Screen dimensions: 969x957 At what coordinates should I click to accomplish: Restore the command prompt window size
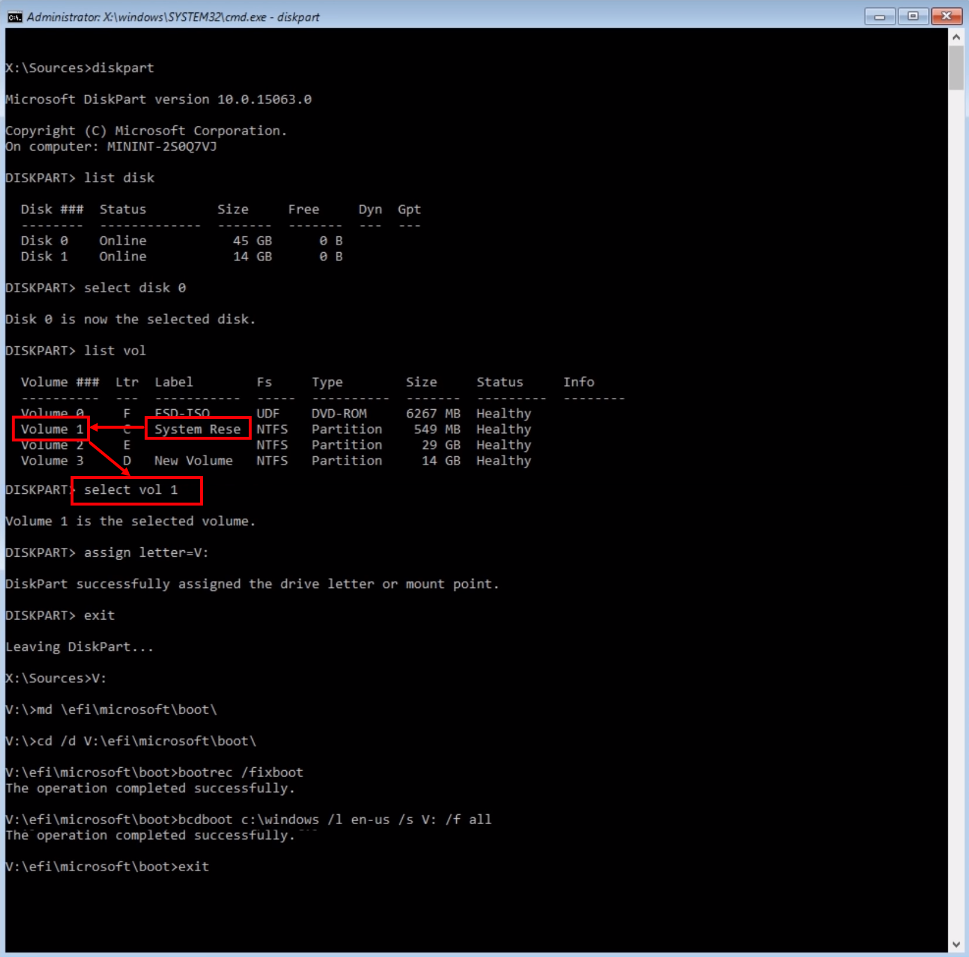coord(913,16)
